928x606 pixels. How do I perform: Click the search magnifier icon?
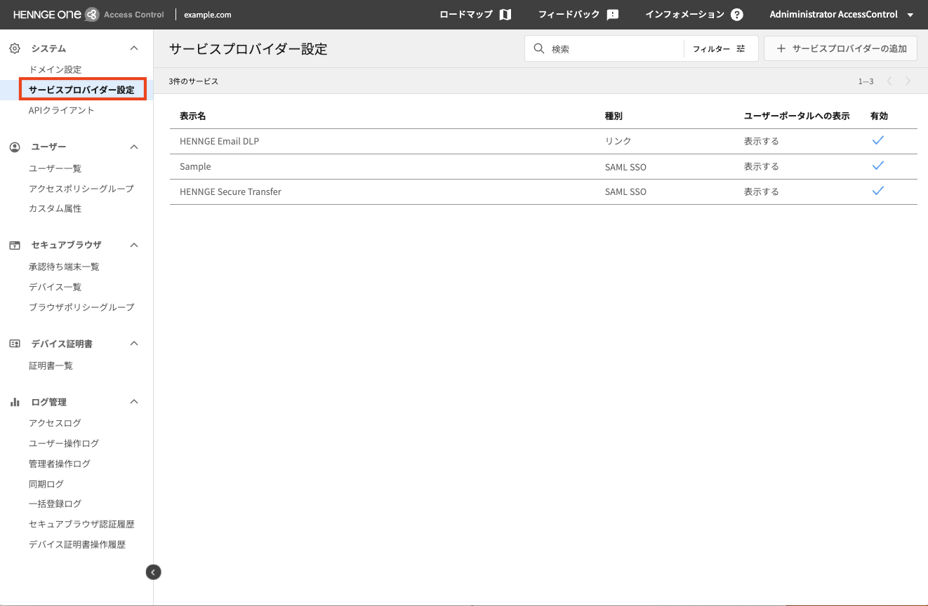click(539, 48)
